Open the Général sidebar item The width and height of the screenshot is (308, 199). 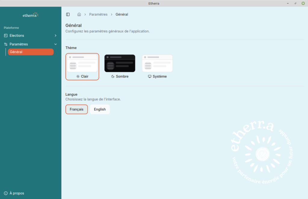(31, 52)
